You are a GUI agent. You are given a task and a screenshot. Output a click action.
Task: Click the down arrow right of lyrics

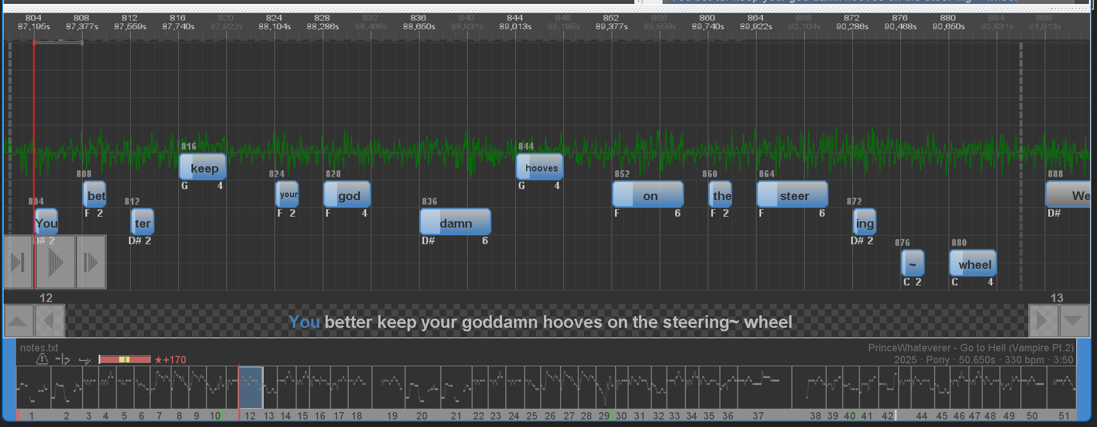click(x=1074, y=321)
